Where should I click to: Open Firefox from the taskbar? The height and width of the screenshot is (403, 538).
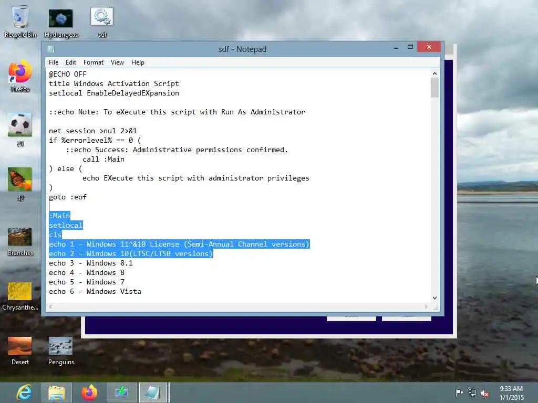tap(89, 393)
